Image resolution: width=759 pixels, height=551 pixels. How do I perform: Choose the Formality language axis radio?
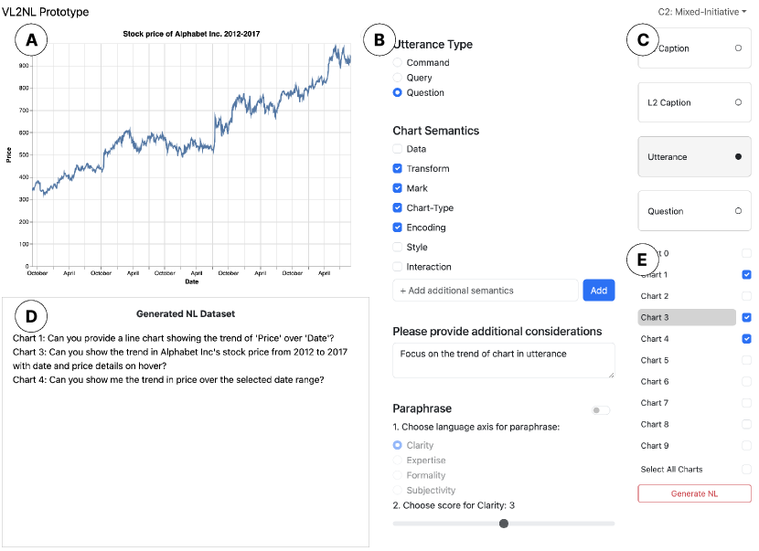(398, 475)
